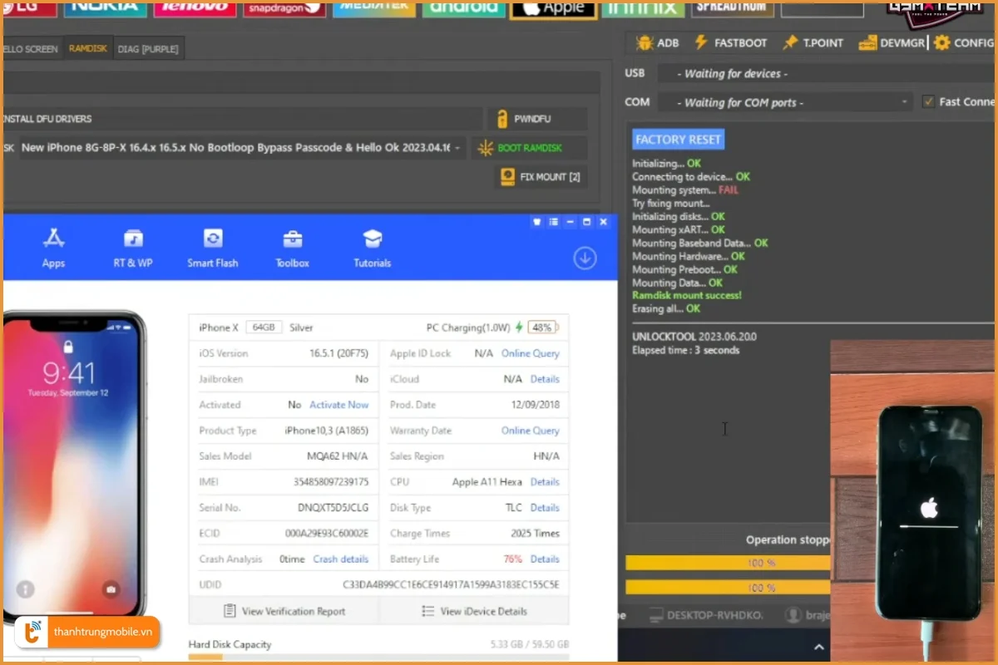Click the BOOT RAMDISK button
Screen dimensions: 998x665
[x=529, y=148]
